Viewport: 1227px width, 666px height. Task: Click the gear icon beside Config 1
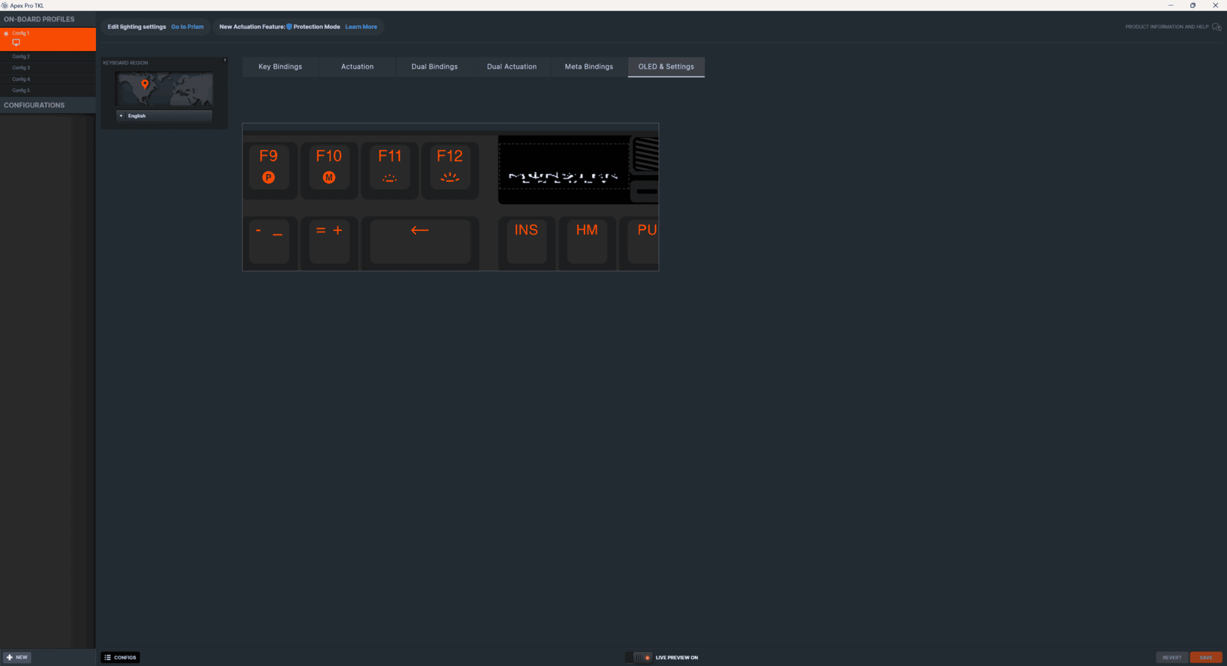[6, 34]
